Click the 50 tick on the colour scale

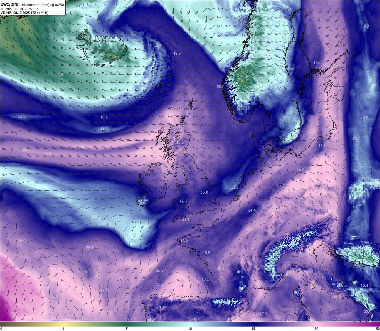tap(378, 329)
